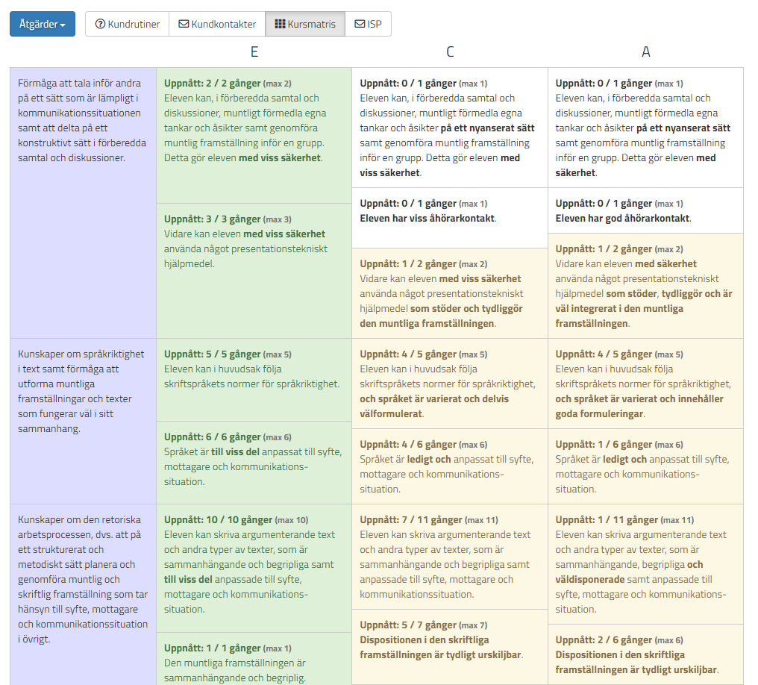The width and height of the screenshot is (758, 685).
Task: Open the Åtgärder dropdown menu
Action: (42, 24)
